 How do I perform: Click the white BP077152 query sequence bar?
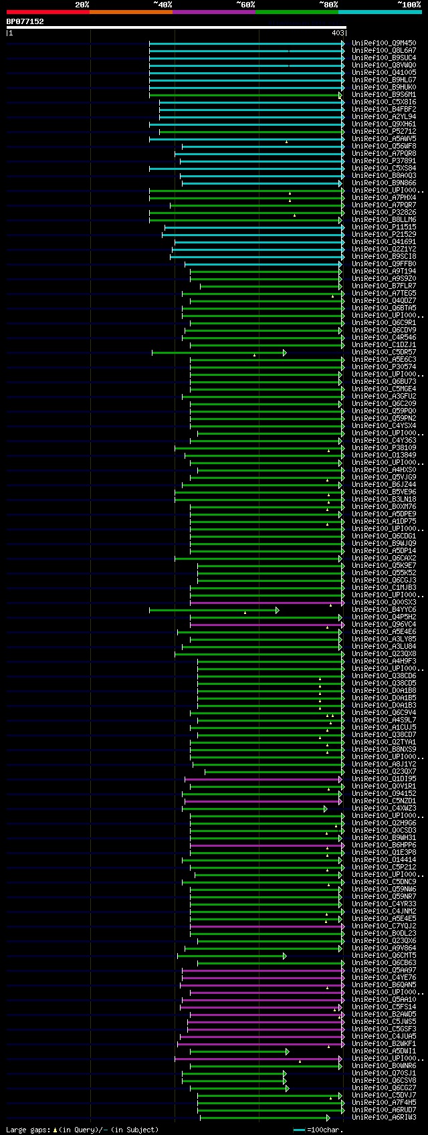[x=177, y=27]
